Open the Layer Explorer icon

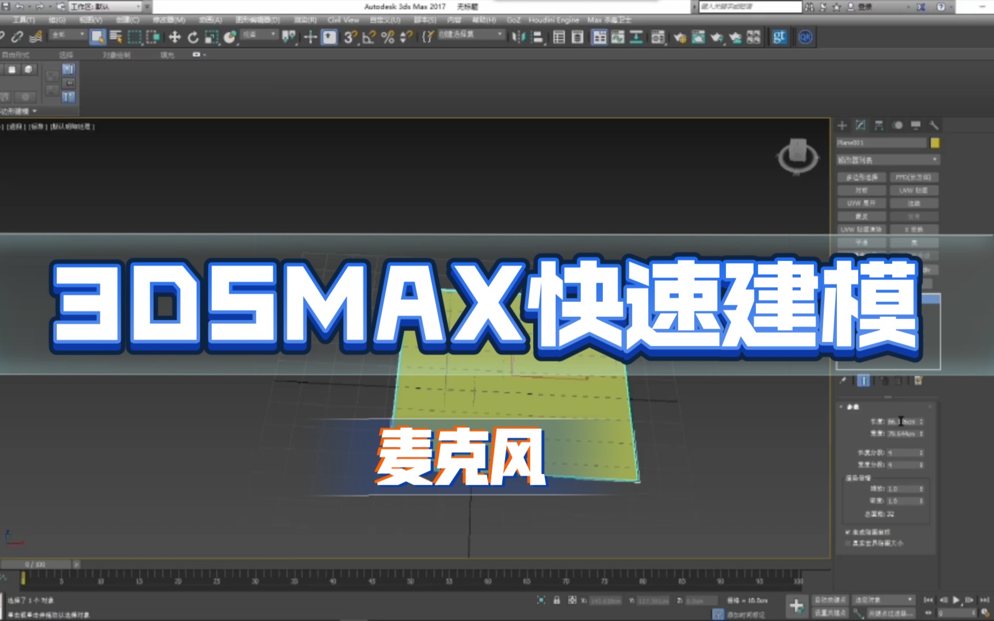[578, 37]
